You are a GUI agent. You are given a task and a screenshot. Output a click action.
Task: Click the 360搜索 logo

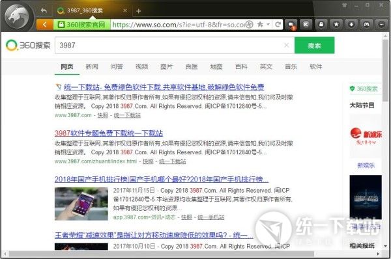click(28, 45)
